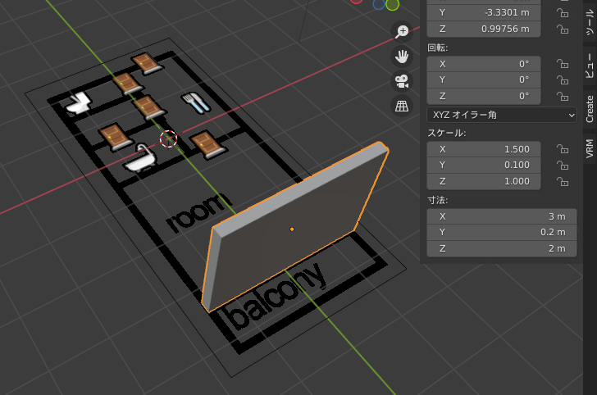
Task: Click the zoom view magnifier icon
Action: tap(402, 32)
